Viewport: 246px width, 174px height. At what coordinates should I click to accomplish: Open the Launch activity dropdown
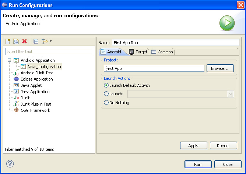coord(231,94)
